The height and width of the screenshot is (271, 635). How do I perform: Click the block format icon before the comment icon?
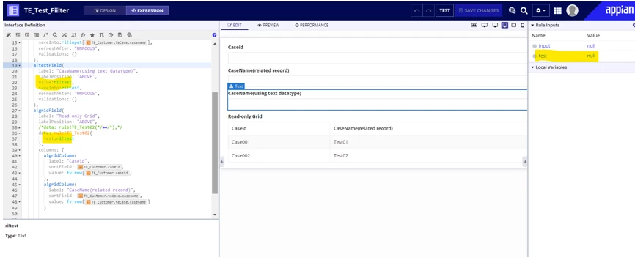pyautogui.click(x=37, y=35)
